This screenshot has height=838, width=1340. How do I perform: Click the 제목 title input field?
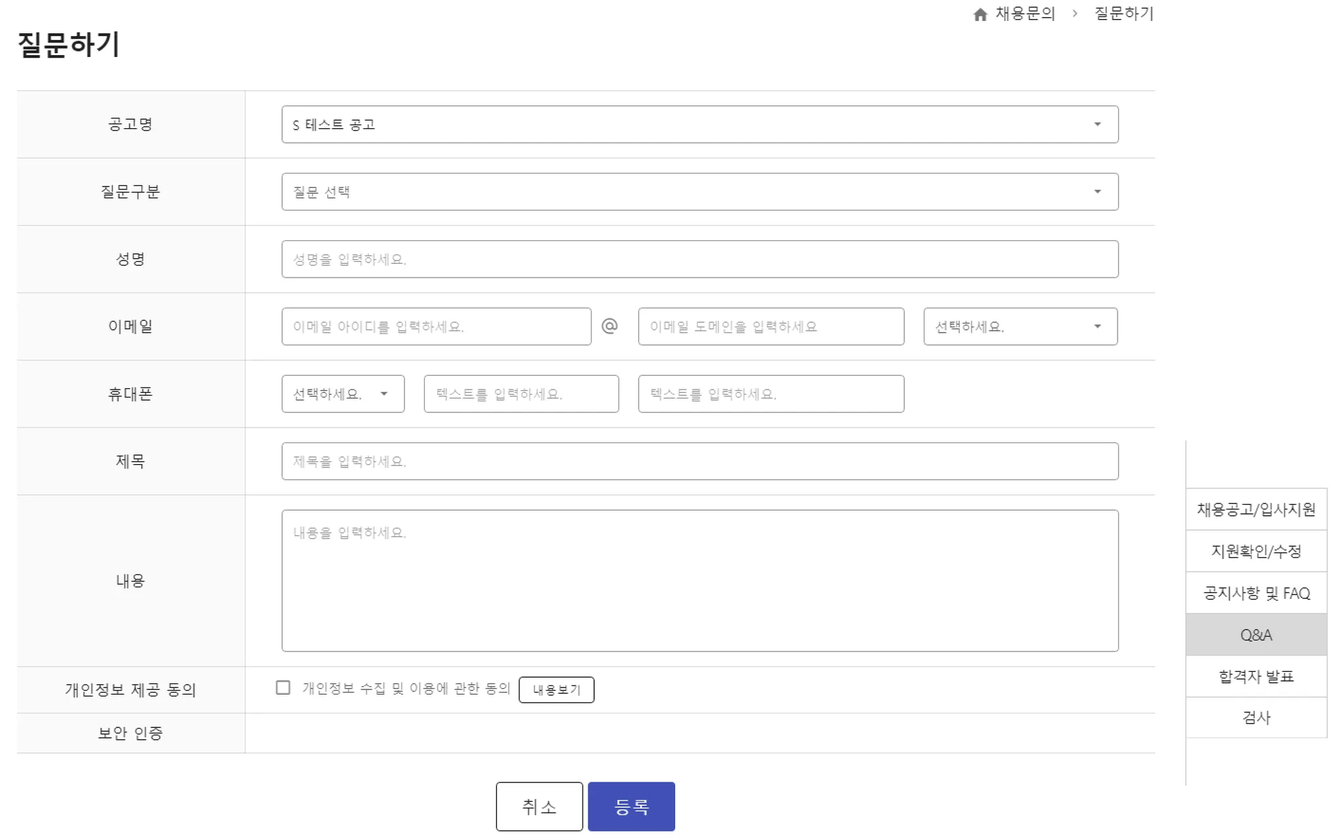pyautogui.click(x=699, y=462)
